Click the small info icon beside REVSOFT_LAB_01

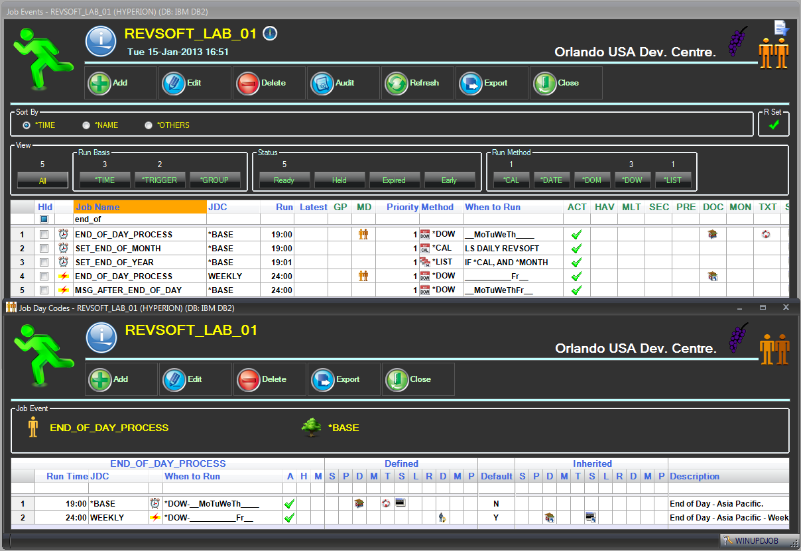[x=270, y=34]
